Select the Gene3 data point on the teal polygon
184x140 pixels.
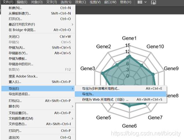[102, 73]
